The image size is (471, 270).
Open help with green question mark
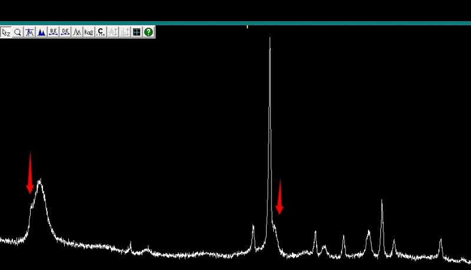tap(148, 32)
